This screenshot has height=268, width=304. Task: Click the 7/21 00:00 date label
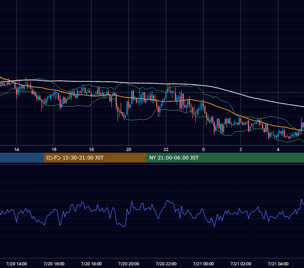[x=203, y=264]
